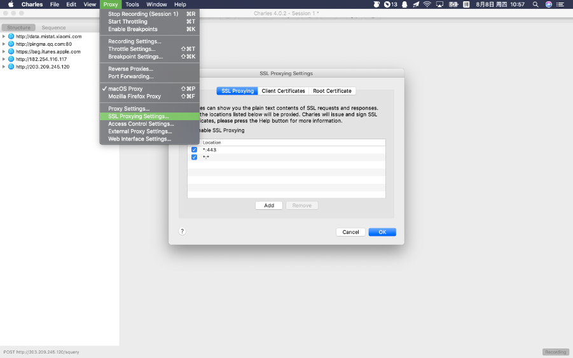Open Access Control Settings menu item

(149, 124)
